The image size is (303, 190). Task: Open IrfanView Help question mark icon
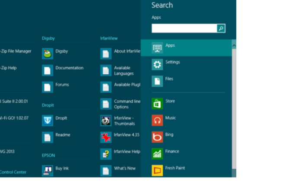[106, 154]
